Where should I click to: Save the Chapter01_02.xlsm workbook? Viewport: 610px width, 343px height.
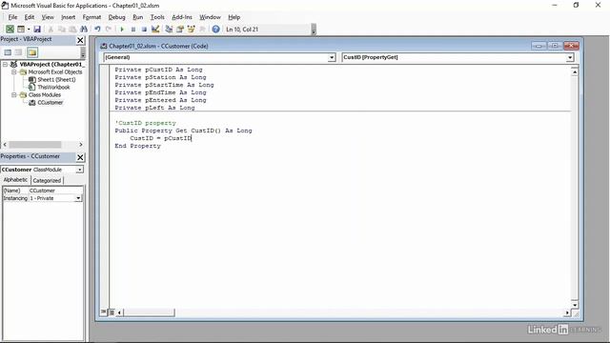(37, 30)
